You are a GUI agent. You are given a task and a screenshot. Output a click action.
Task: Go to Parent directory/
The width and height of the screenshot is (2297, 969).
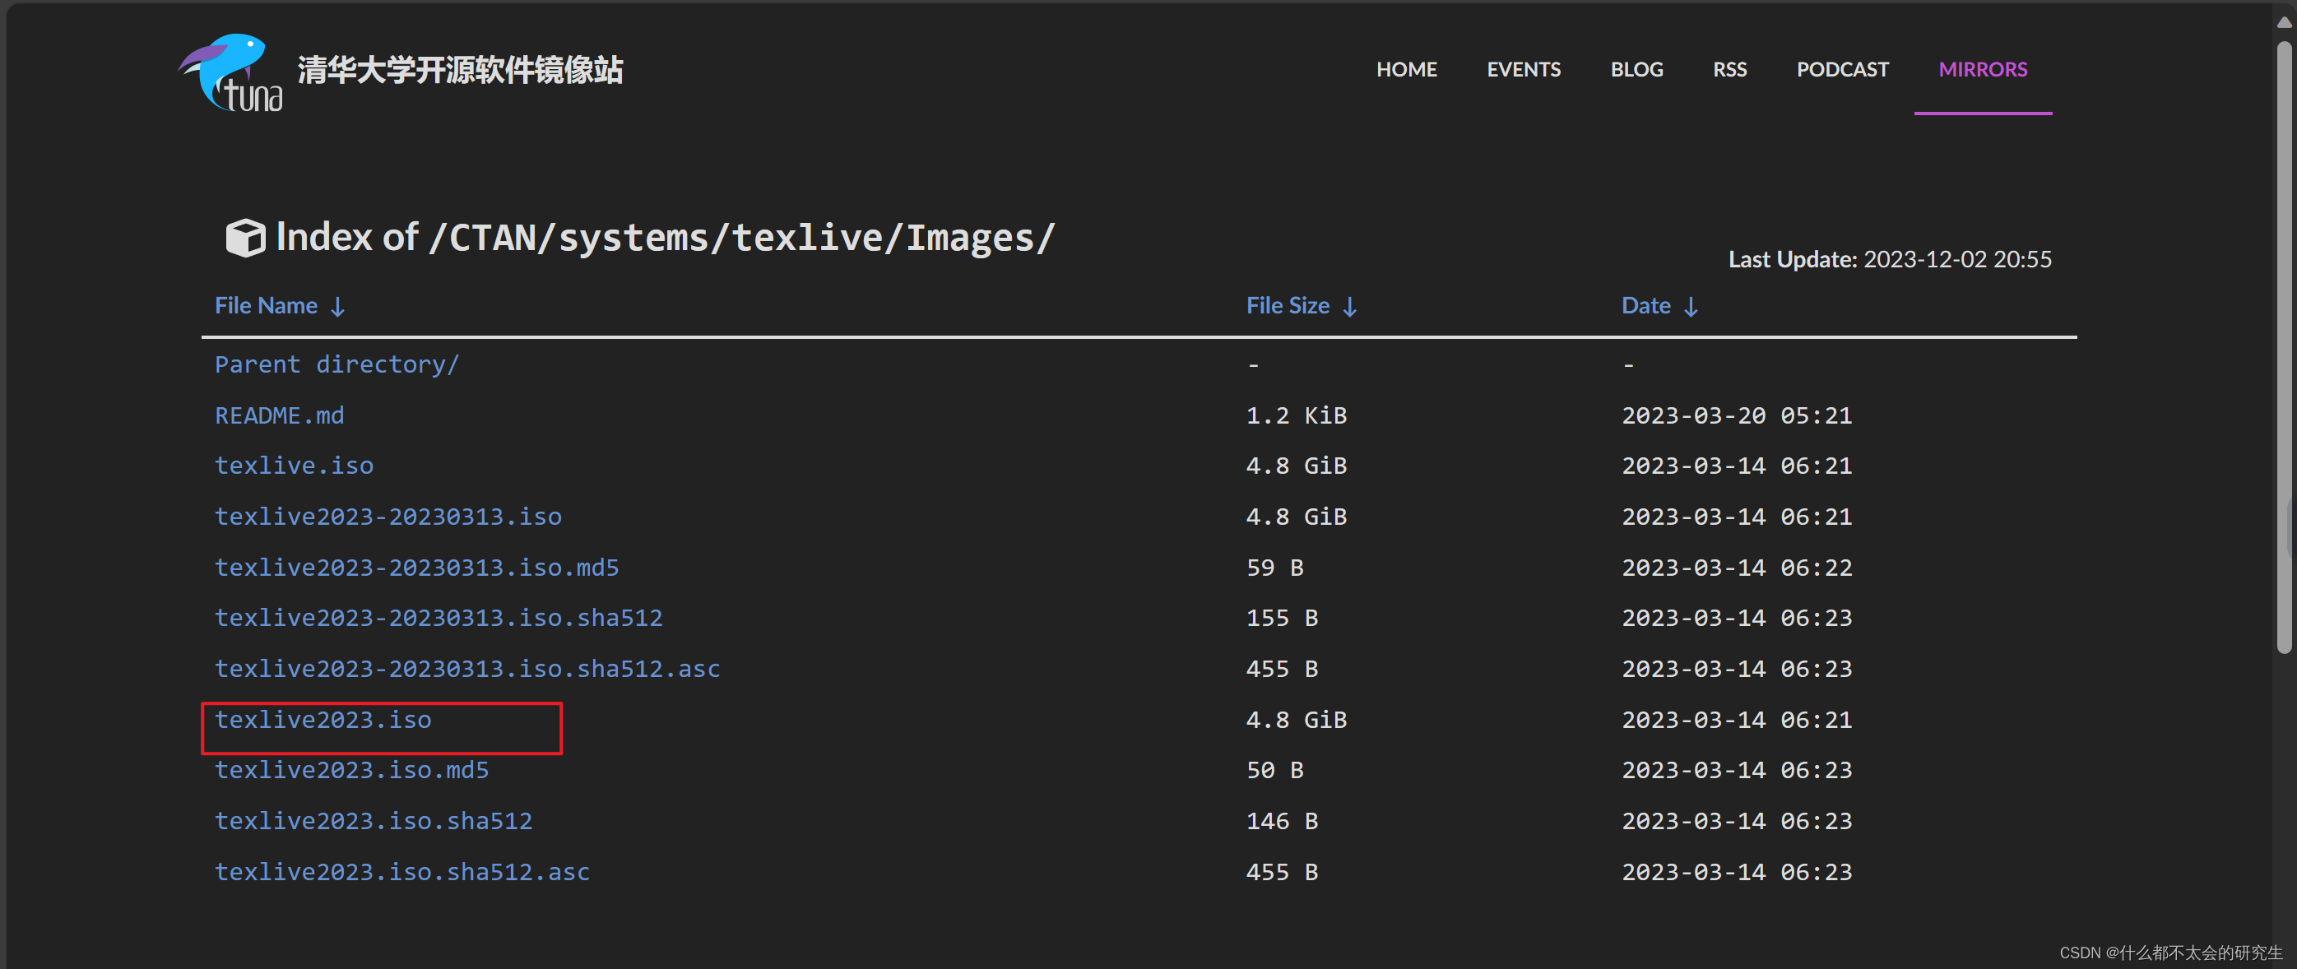(x=336, y=364)
